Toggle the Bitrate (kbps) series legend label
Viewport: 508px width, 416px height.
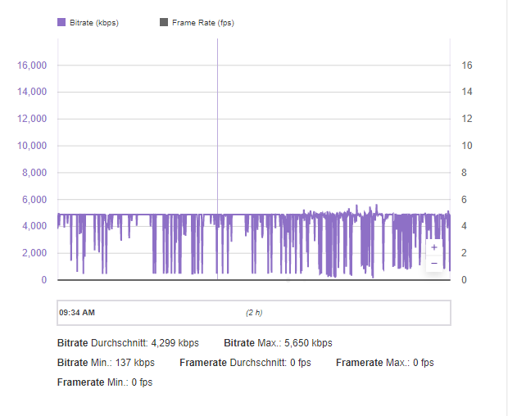[x=94, y=23]
